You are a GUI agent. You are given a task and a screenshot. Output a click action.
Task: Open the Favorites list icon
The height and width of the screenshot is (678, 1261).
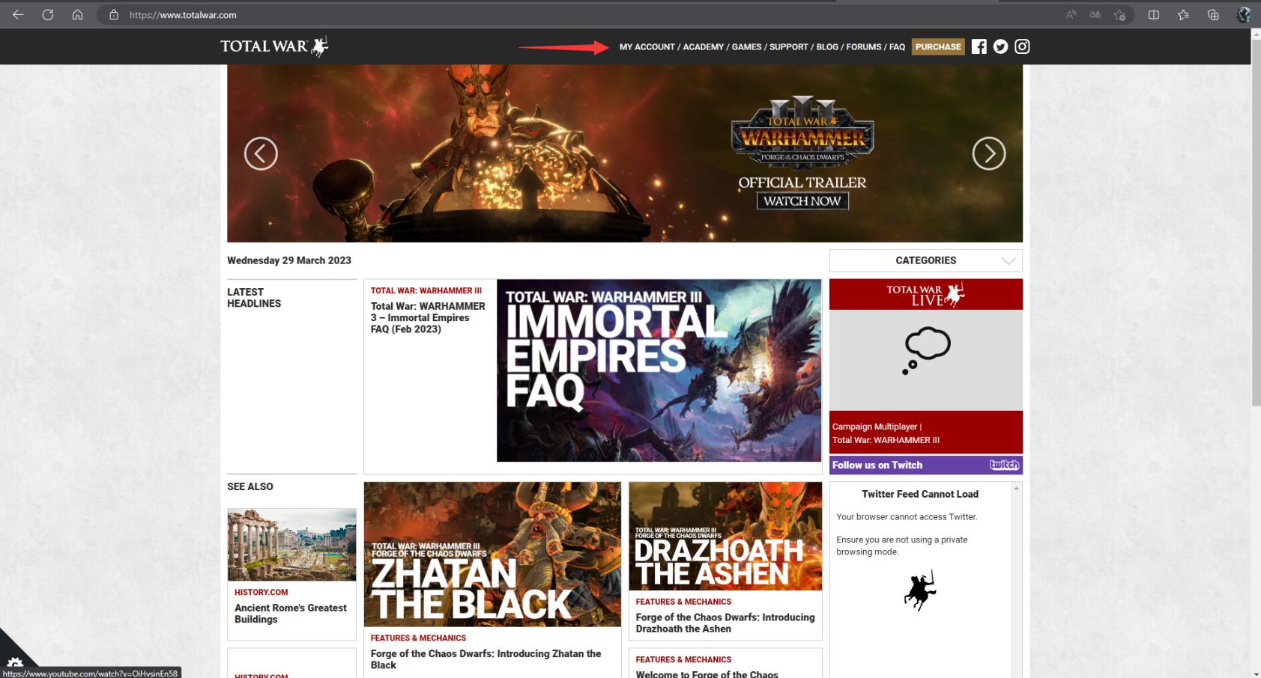[x=1183, y=15]
